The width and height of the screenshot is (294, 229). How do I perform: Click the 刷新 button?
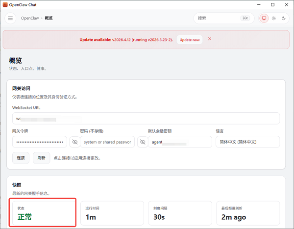[x=42, y=158]
